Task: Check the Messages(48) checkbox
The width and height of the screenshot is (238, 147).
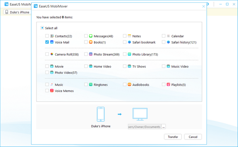Action: pos(86,36)
